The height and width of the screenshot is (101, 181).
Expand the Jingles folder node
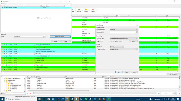click(x=5, y=90)
